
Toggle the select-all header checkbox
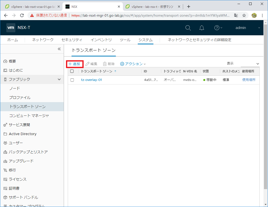[72, 71]
